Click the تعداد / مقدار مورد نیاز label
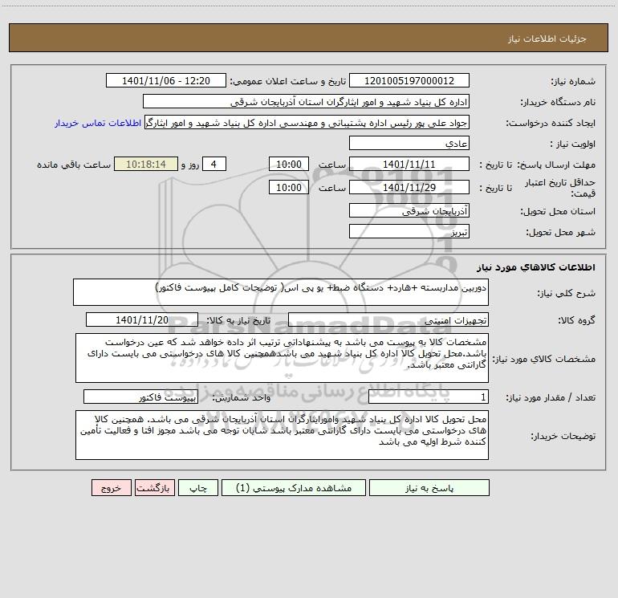 pos(551,397)
